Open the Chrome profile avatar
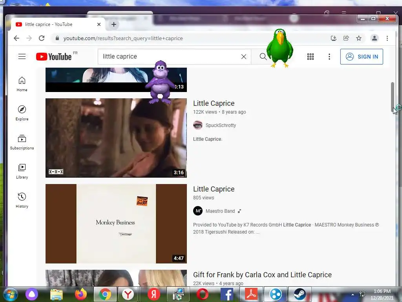 [374, 38]
